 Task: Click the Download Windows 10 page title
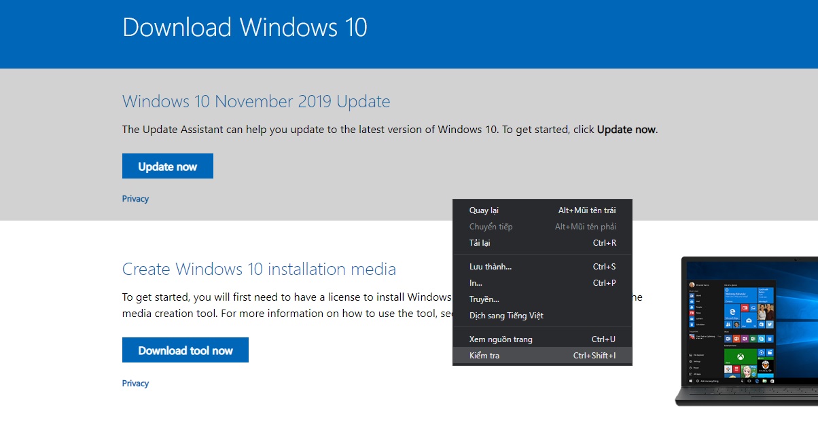pyautogui.click(x=245, y=27)
